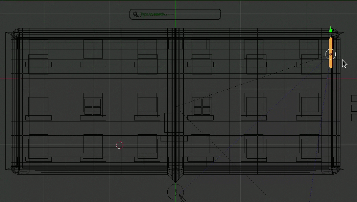This screenshot has height=202, width=357.
Task: Click the green Y-axis arrow of the move gizmo
Action: pyautogui.click(x=331, y=29)
